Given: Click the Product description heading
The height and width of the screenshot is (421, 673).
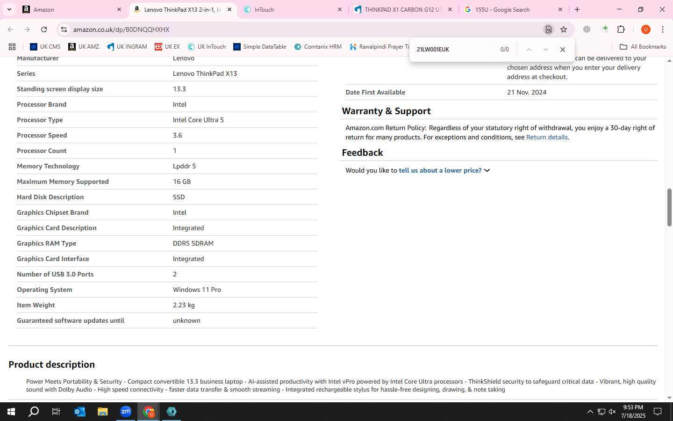Looking at the screenshot, I should 51,364.
